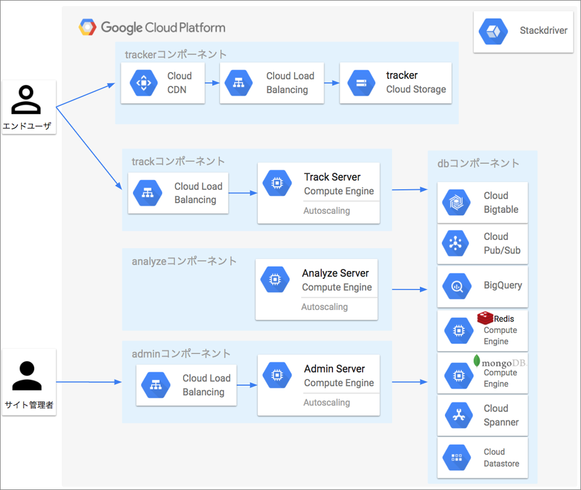Select the サイト管理者 solid person icon
The width and height of the screenshot is (581, 490).
(27, 375)
